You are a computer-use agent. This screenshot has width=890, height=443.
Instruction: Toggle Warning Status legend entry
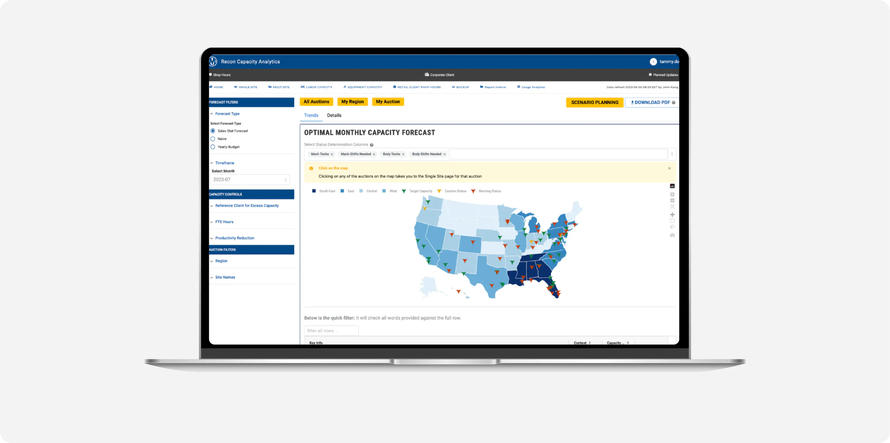click(486, 191)
